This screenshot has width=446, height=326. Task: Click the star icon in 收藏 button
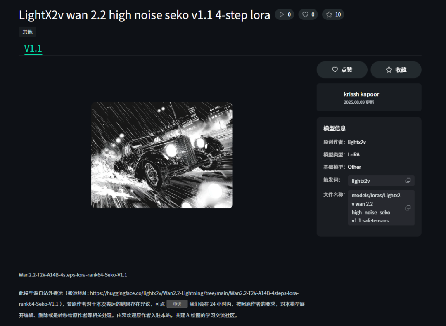[x=389, y=70]
